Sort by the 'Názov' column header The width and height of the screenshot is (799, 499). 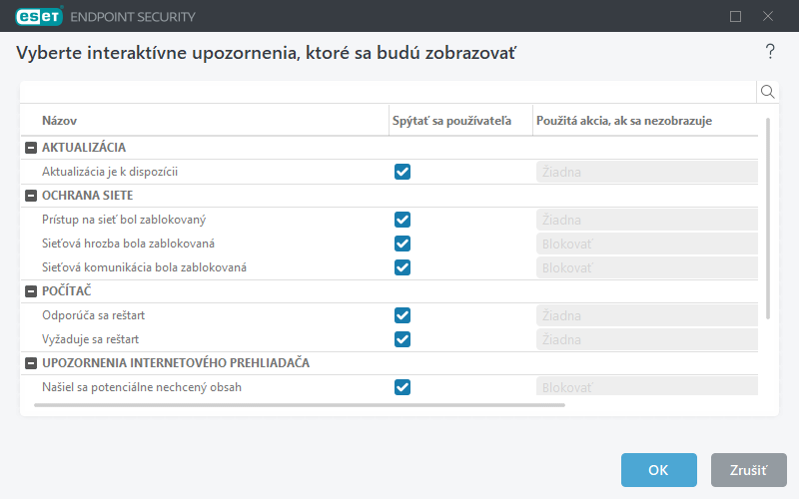pos(59,121)
